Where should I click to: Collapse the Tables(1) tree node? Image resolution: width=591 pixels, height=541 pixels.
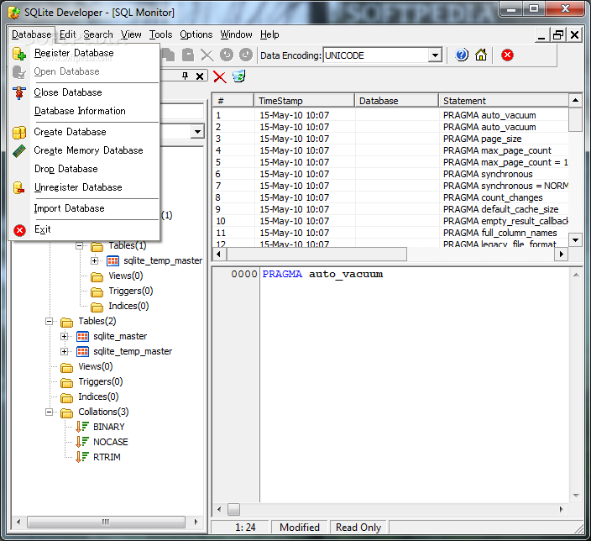click(x=79, y=246)
